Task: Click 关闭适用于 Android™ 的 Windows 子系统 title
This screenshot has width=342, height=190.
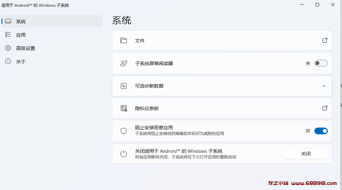Action: [179, 151]
